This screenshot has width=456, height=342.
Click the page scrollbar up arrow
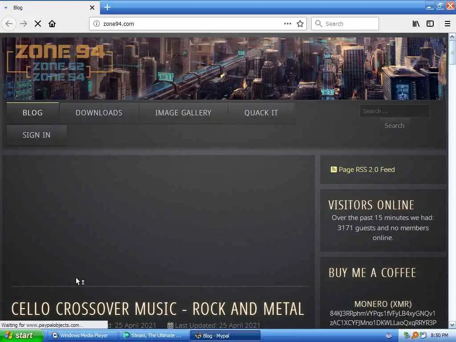452,37
